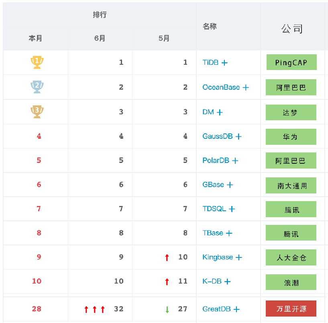Open the PolarDB database link
Image resolution: width=328 pixels, height=323 pixels.
216,160
